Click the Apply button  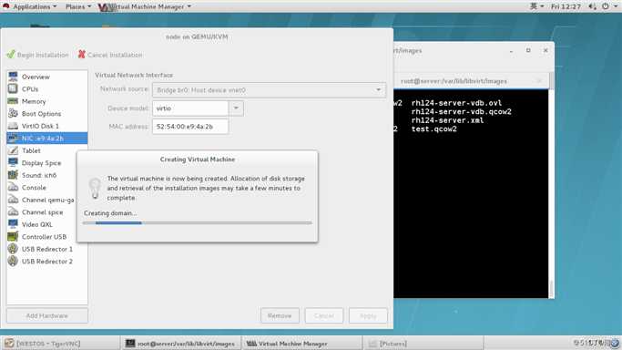tap(368, 316)
